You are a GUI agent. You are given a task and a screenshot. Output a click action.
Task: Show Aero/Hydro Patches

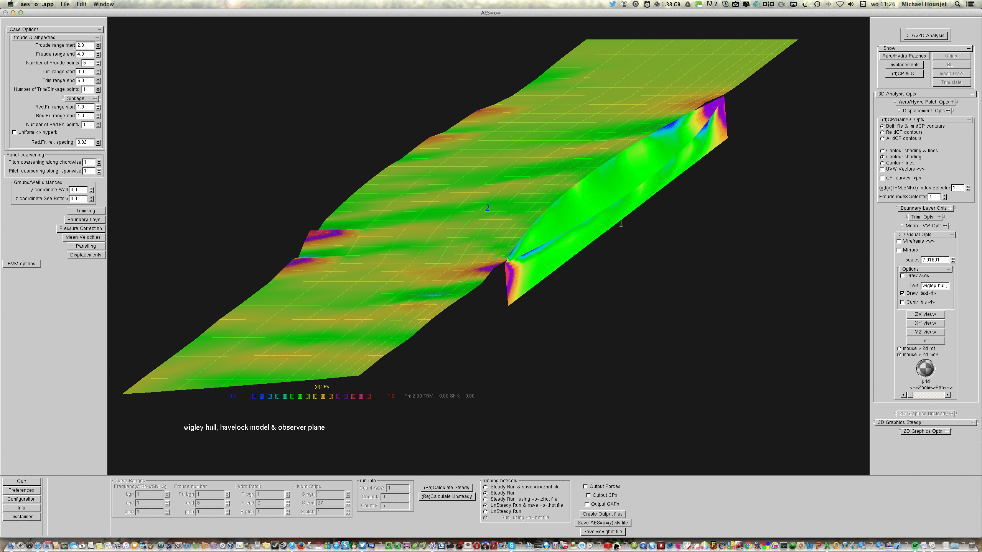pyautogui.click(x=904, y=56)
